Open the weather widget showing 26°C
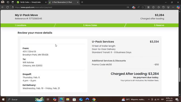181x102 pixels. (x=133, y=99)
